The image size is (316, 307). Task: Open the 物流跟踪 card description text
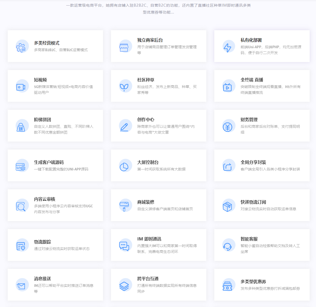coord(62,249)
